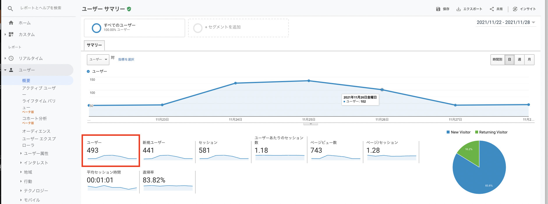Viewport: 548px width, 204px height.
Task: Switch the graph to 月 view
Action: tap(529, 59)
